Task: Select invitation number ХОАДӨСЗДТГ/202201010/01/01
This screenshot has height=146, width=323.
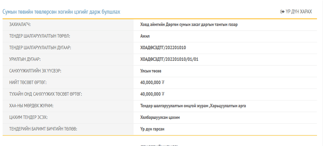Action: [169, 59]
